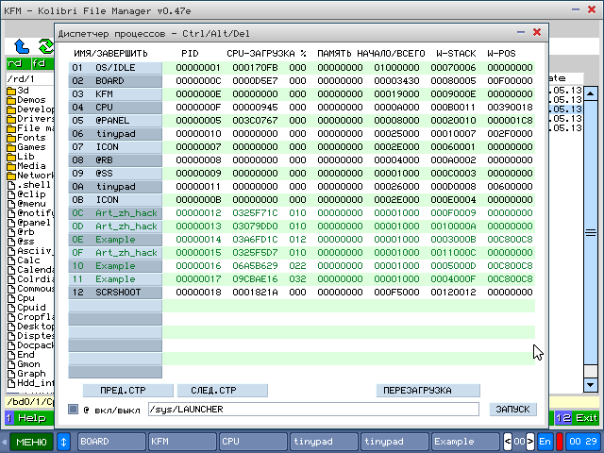Click the red indicator in the system tray
The width and height of the screenshot is (604, 453).
(560, 442)
